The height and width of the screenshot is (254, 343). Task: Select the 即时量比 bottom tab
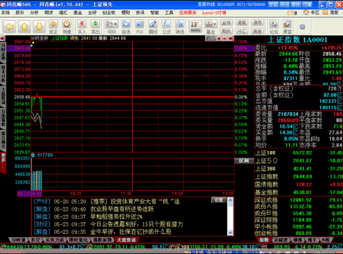[78, 240]
